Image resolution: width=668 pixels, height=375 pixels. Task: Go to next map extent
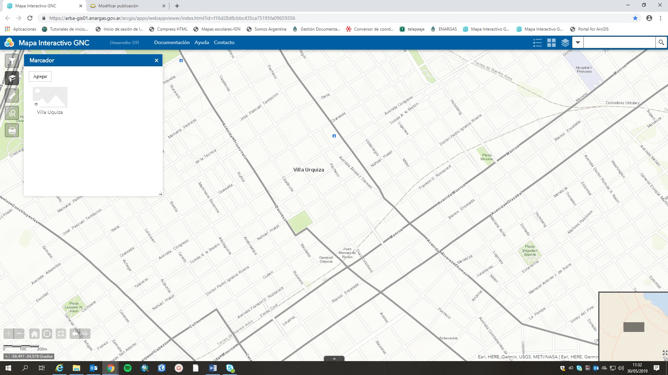(85, 334)
